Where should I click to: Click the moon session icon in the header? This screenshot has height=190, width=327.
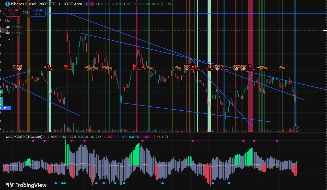pyautogui.click(x=87, y=4)
